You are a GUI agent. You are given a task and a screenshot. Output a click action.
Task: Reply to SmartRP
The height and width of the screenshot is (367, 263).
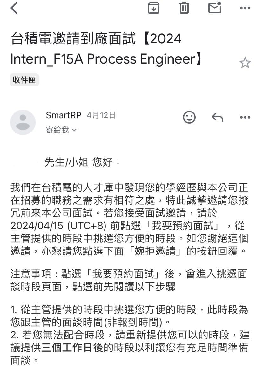pyautogui.click(x=217, y=117)
